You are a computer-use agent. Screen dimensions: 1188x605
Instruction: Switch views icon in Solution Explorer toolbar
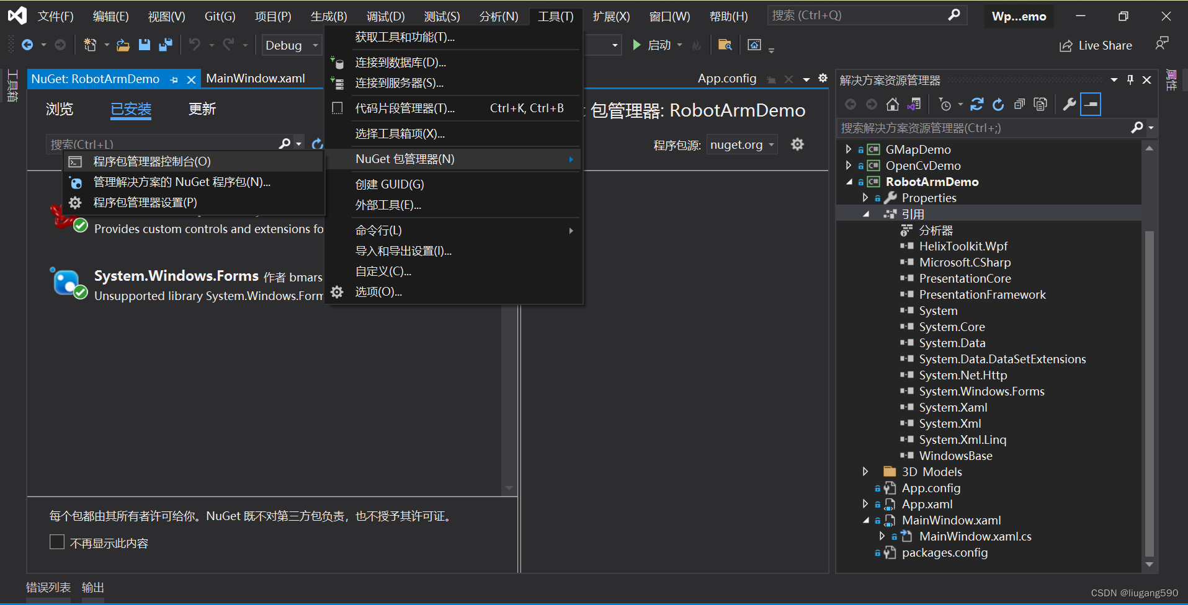(x=914, y=104)
